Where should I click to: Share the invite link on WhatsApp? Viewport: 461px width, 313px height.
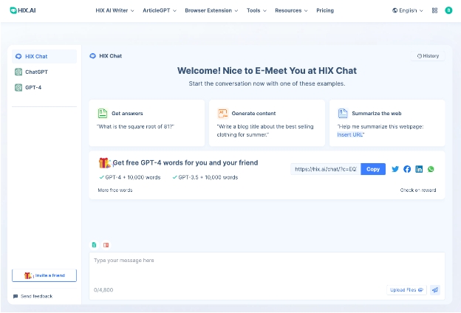(x=431, y=169)
